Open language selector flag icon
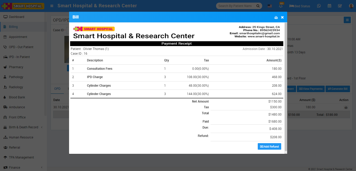356x171 pixels. pos(270,6)
